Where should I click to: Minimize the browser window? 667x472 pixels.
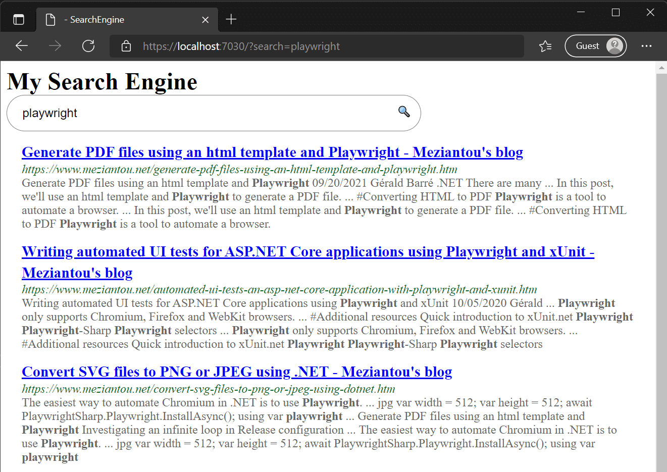coord(581,12)
